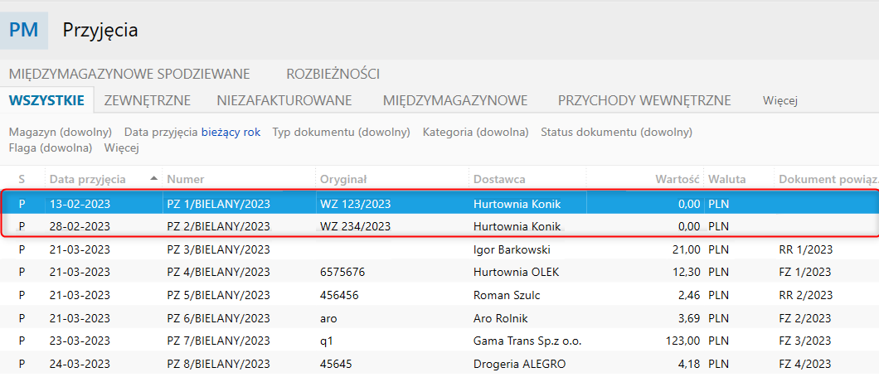Click supplier Gama Trans Sp.z o.o.
The width and height of the screenshot is (879, 382).
[527, 341]
